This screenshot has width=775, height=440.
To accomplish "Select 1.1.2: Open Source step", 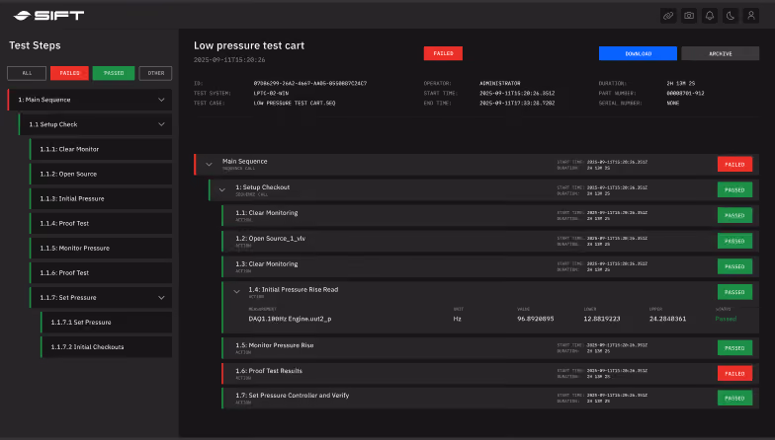I will [x=101, y=174].
